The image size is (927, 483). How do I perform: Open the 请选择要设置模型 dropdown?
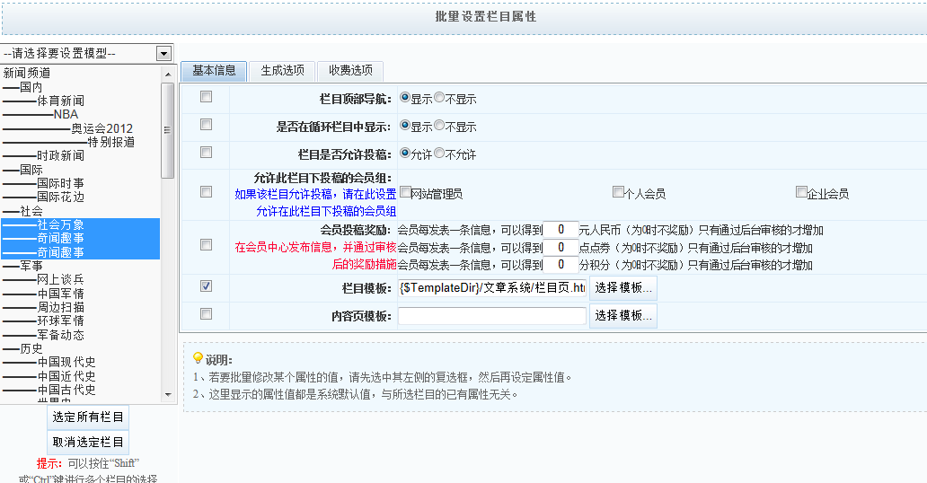86,53
